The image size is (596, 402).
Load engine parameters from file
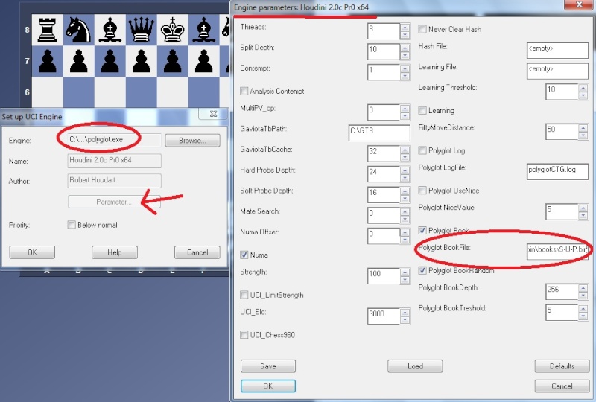tap(415, 366)
